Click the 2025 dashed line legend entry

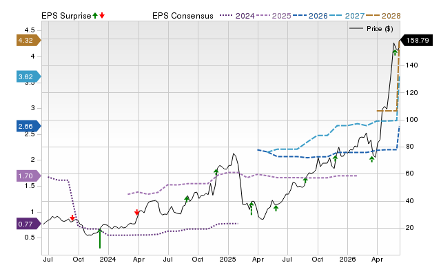pyautogui.click(x=274, y=16)
